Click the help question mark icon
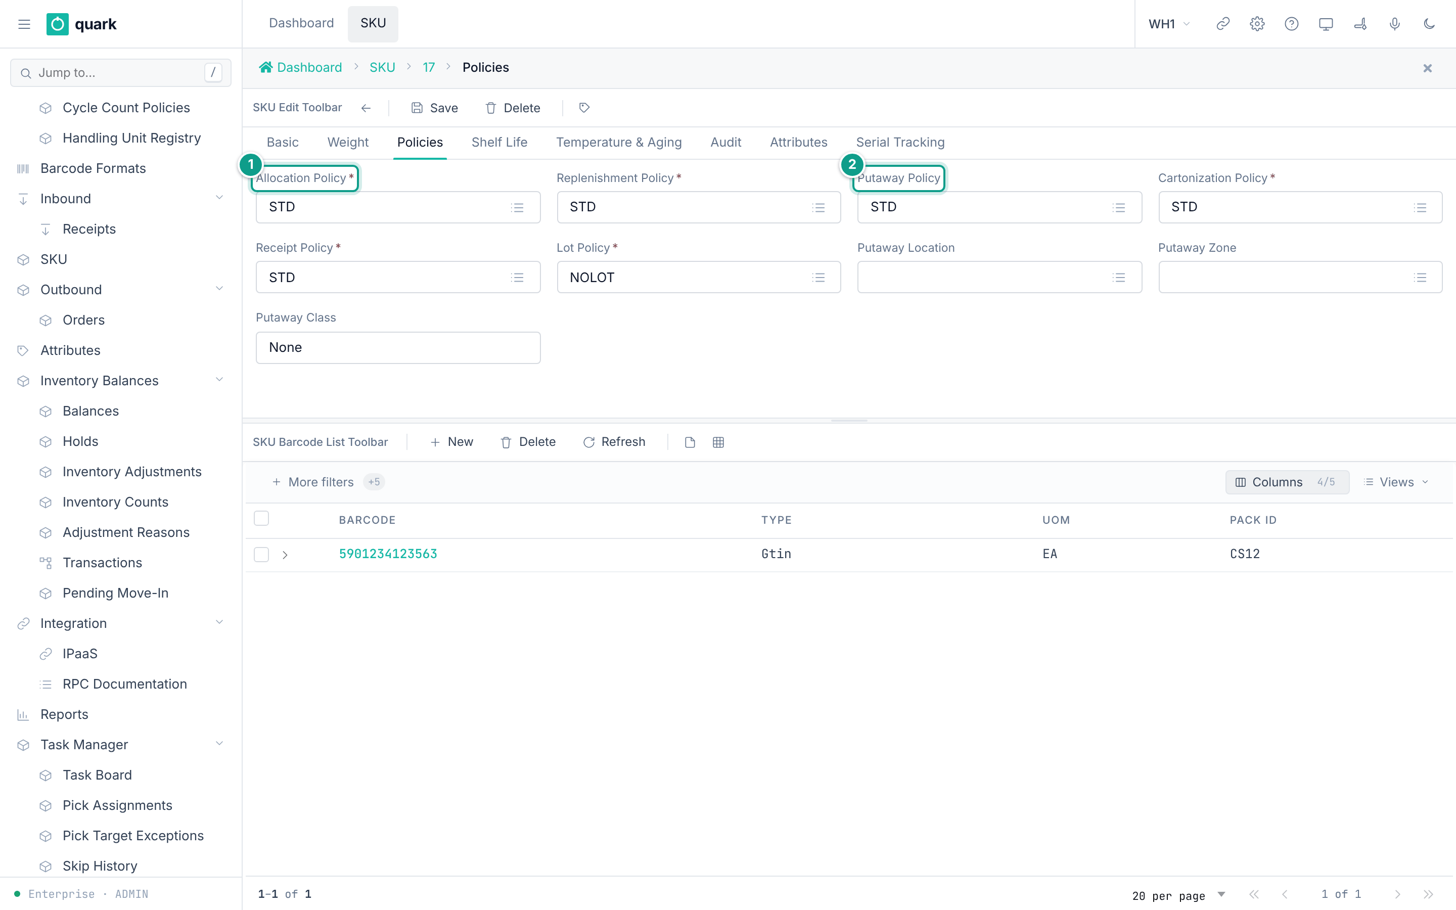This screenshot has width=1456, height=910. 1291,24
